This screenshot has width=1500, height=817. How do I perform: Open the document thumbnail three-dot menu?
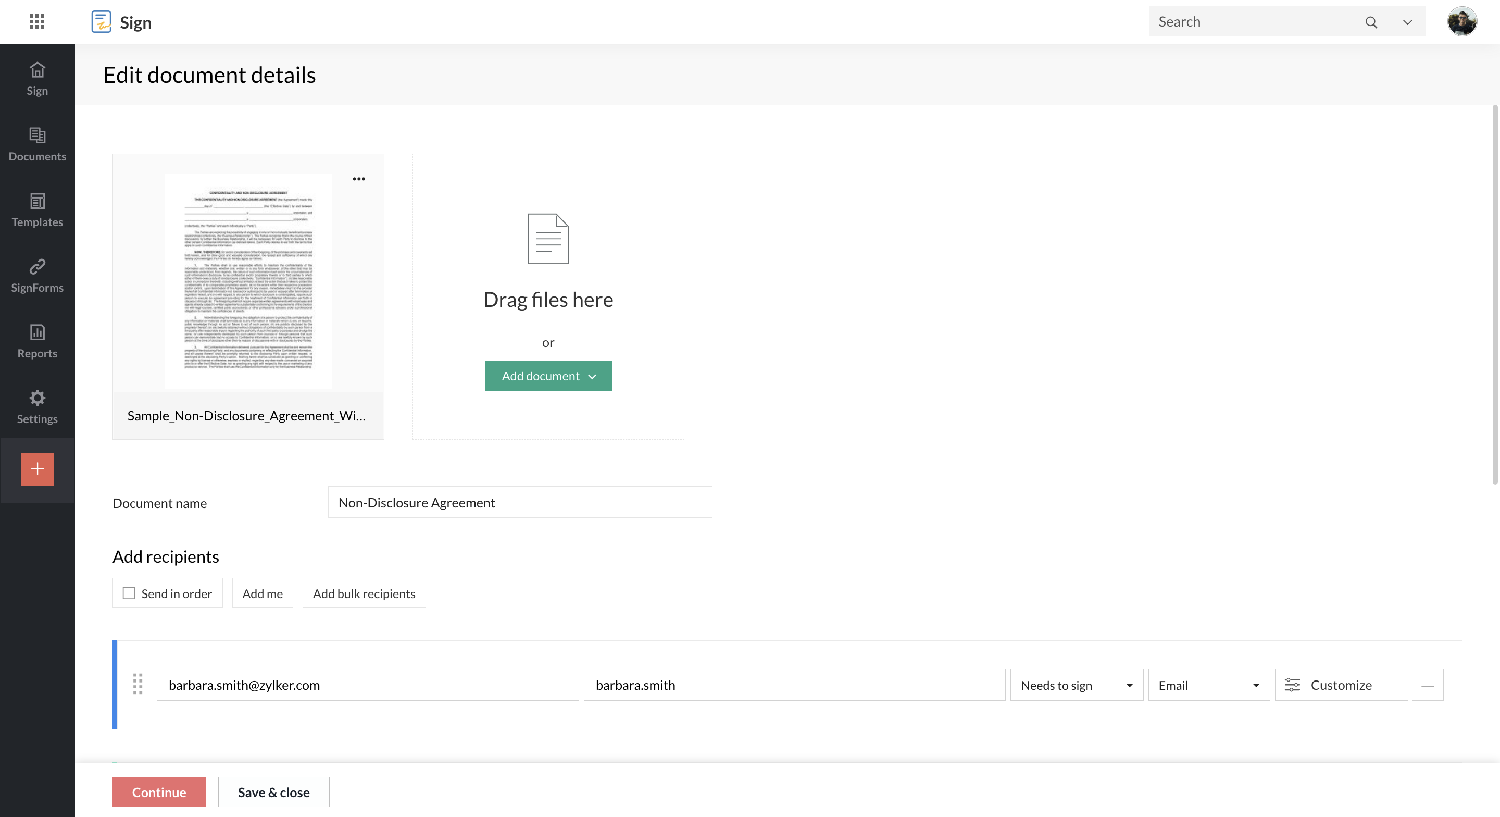pyautogui.click(x=359, y=179)
